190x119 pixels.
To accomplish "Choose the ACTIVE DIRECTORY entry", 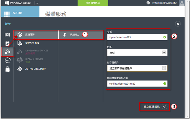I will pyautogui.click(x=35, y=69).
